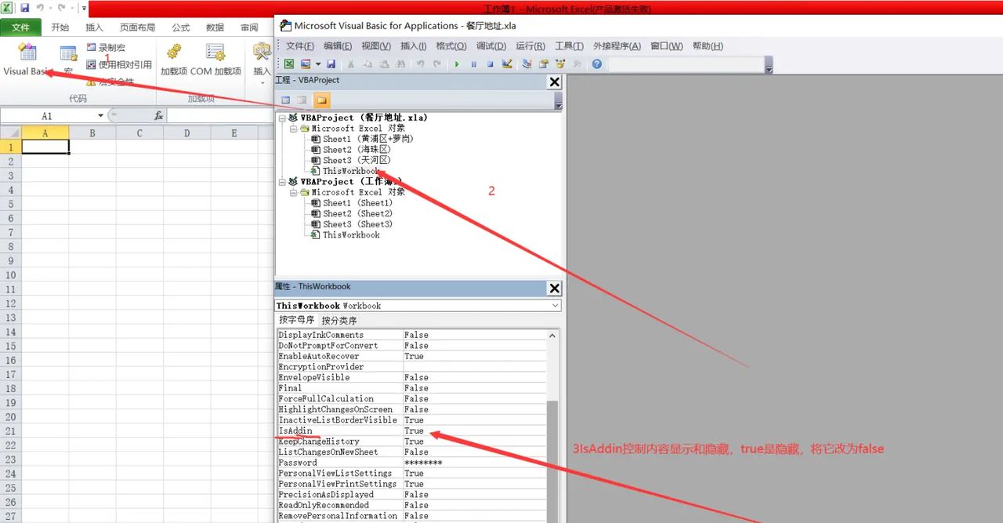
Task: Click the Break pause icon in VBA toolbar
Action: coord(473,64)
